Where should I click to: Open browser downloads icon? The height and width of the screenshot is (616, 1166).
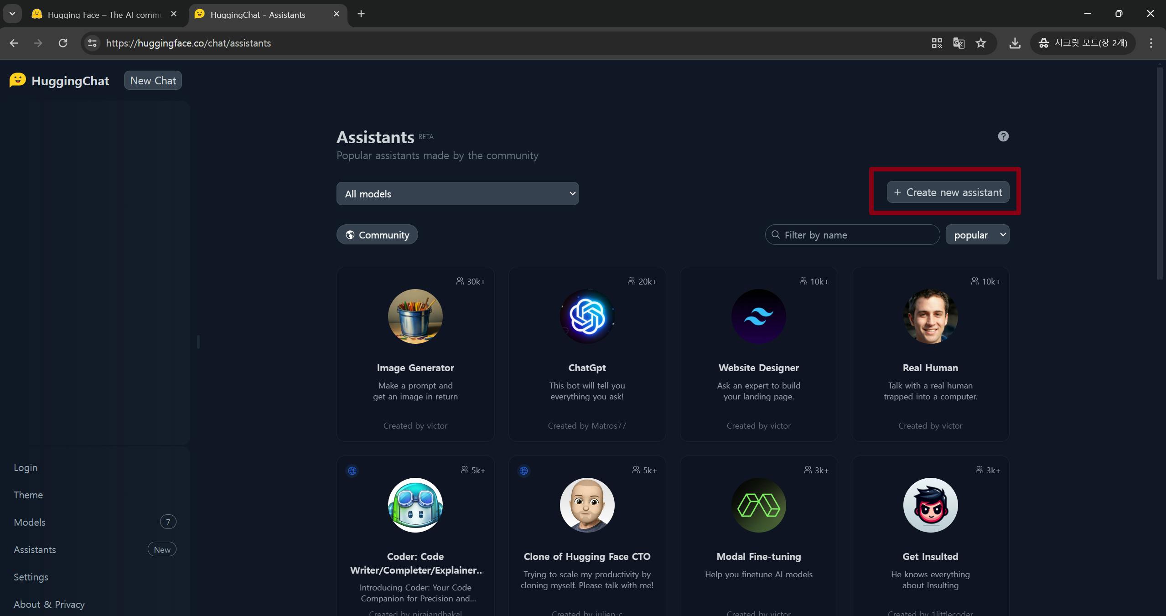(1015, 43)
